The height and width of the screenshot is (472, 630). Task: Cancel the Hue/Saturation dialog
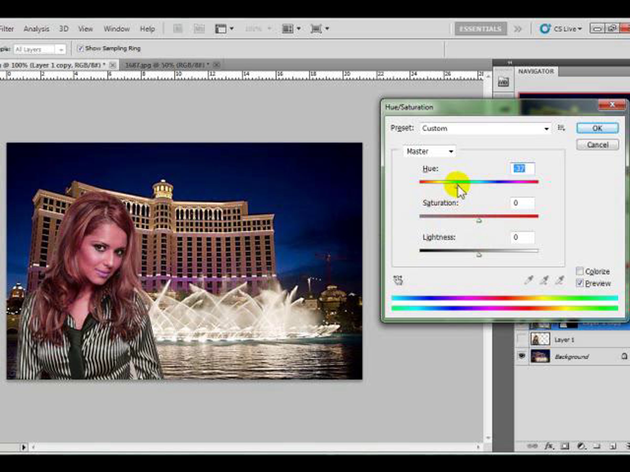point(597,145)
